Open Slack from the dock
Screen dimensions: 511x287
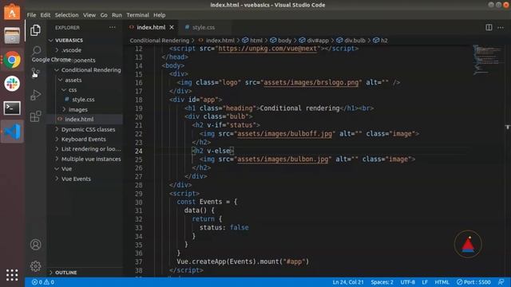point(12,84)
